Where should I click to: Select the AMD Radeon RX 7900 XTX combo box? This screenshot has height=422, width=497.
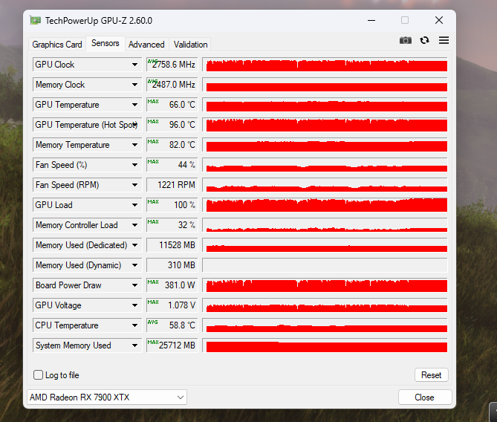click(107, 397)
